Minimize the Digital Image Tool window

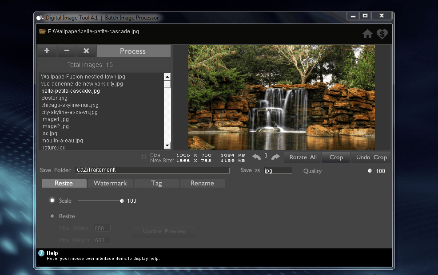tap(353, 16)
